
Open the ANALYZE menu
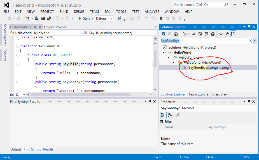coord(152,12)
